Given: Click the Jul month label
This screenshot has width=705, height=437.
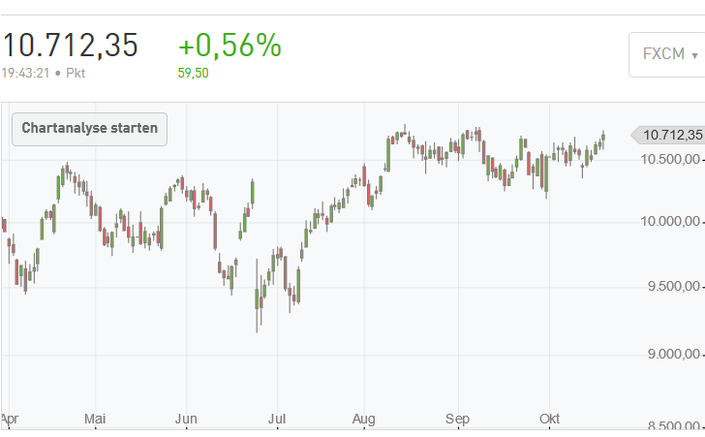Looking at the screenshot, I should pos(278,419).
